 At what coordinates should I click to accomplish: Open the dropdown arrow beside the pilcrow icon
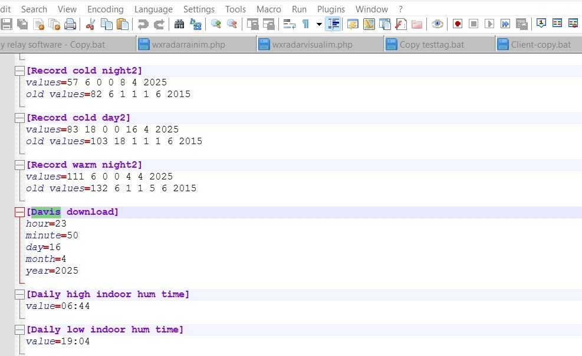[319, 25]
